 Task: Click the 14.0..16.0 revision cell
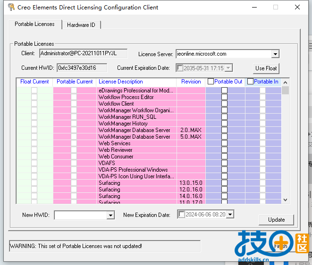[191, 196]
